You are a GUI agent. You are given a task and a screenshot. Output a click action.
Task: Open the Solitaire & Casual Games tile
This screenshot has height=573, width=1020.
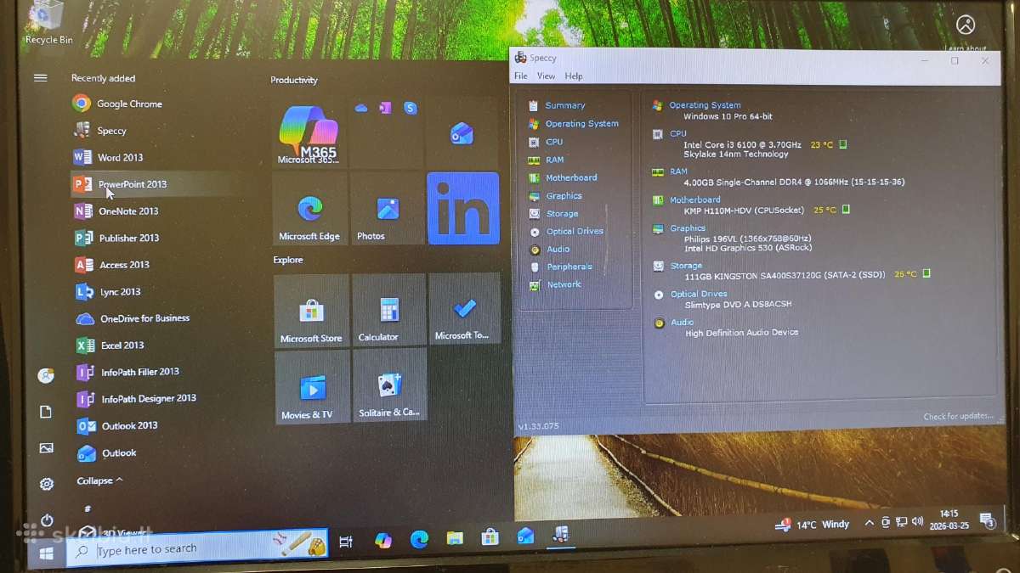tap(389, 386)
